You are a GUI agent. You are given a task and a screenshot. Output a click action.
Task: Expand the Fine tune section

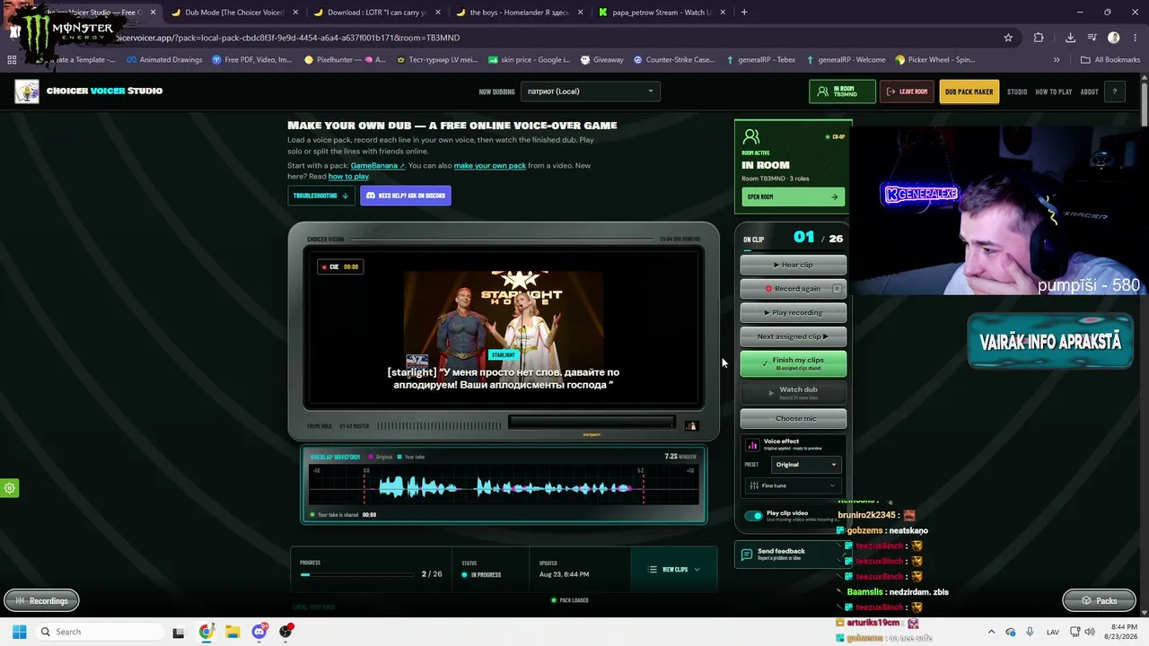pyautogui.click(x=793, y=485)
